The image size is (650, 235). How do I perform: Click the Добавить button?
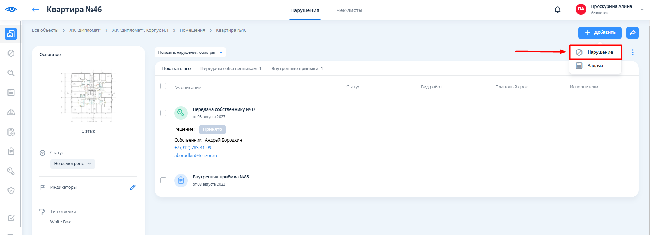[x=600, y=33]
